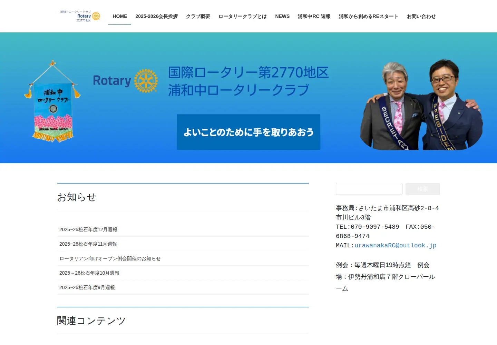
Task: Open 2025~26松石年度11月週報 announcement
Action: pyautogui.click(x=88, y=244)
